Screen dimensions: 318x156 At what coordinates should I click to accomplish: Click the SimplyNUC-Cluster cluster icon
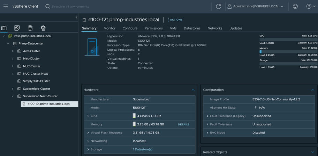coord(19,81)
